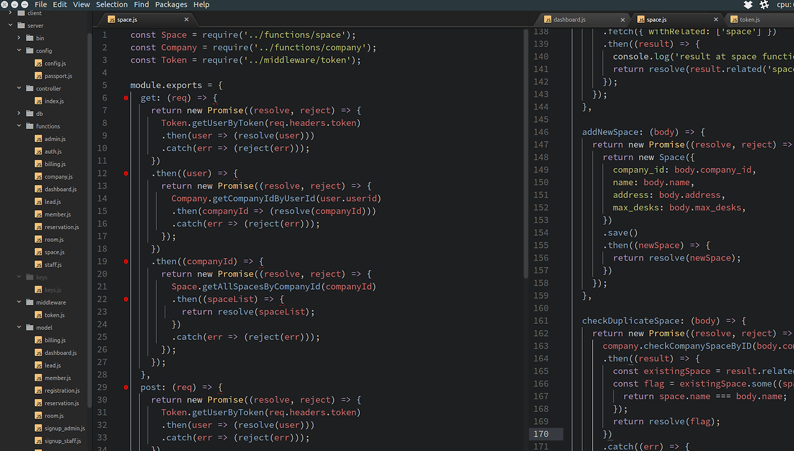Screen dimensions: 794x451
Task: Open reservation.js in the functions folder
Action: tap(62, 227)
